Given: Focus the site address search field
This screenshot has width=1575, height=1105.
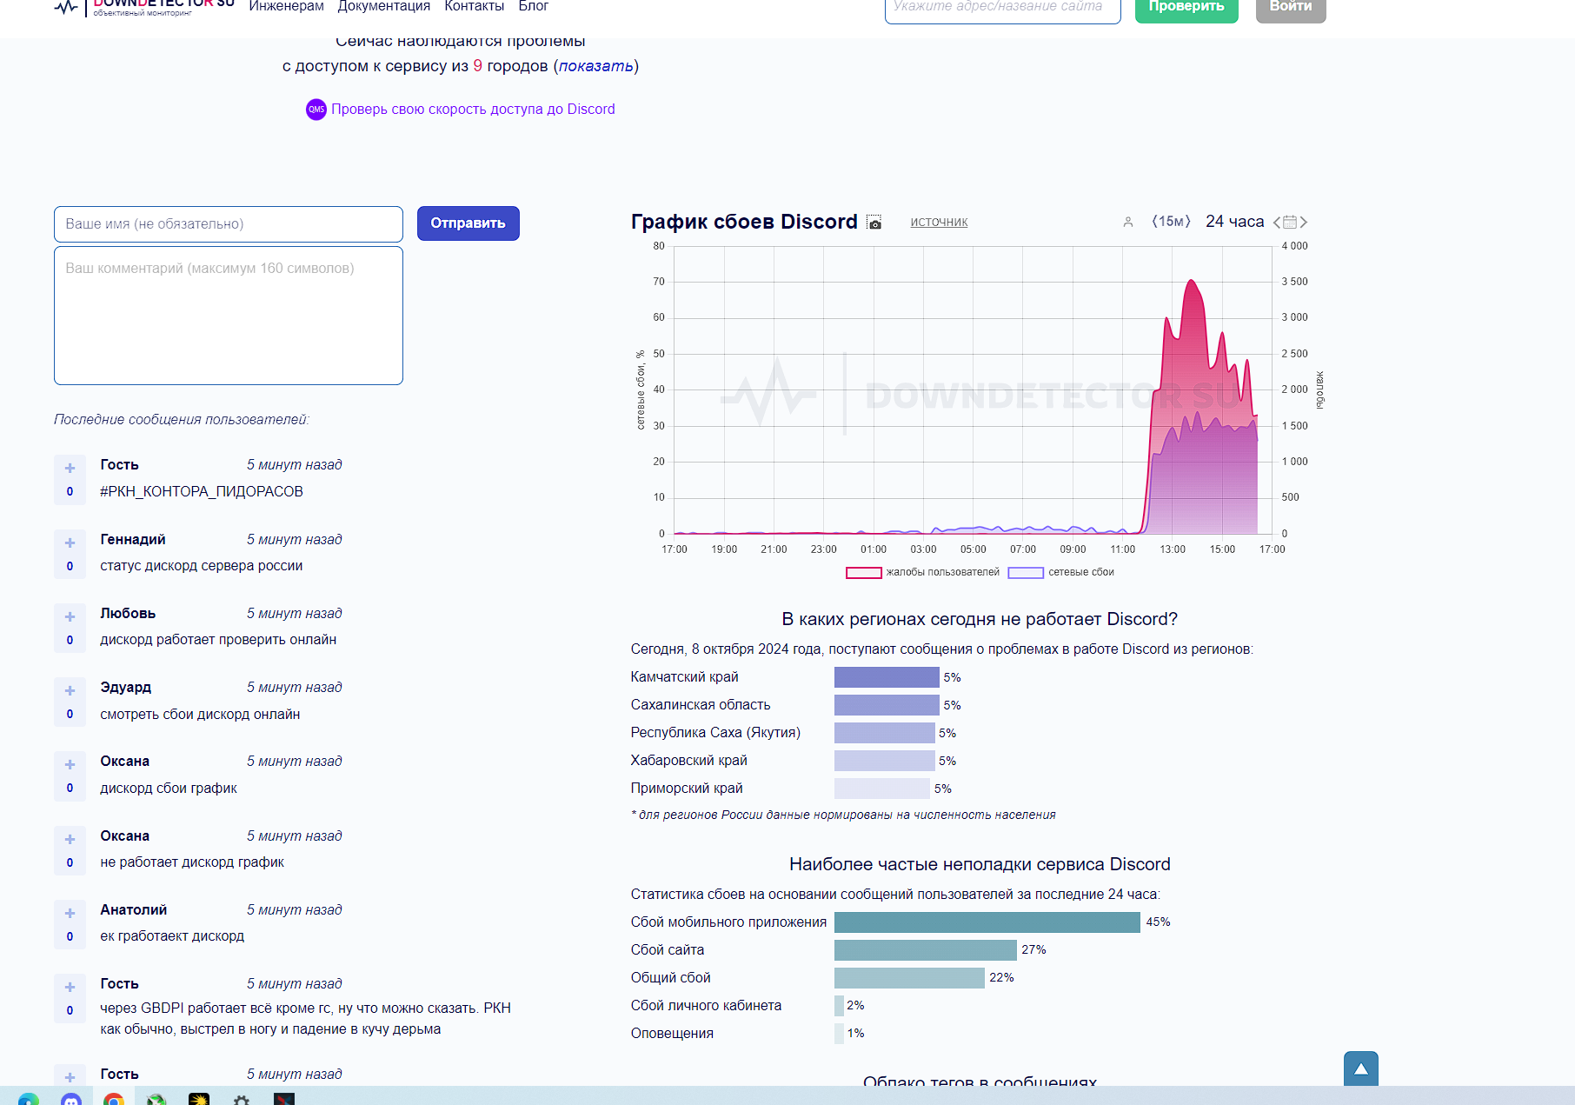Looking at the screenshot, I should coord(1003,9).
